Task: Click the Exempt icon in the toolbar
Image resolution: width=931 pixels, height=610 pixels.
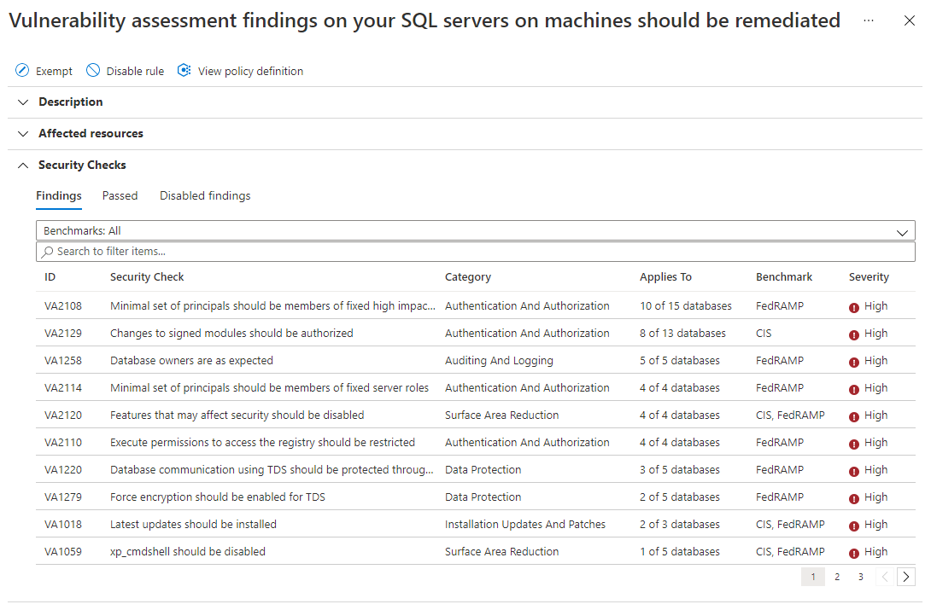Action: (x=21, y=71)
